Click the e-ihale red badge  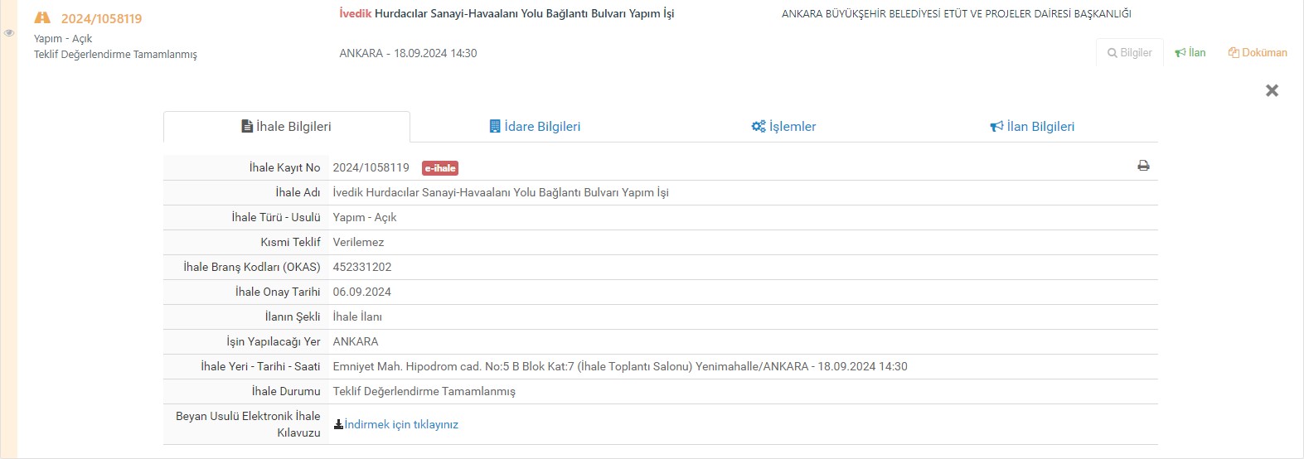[x=440, y=168]
